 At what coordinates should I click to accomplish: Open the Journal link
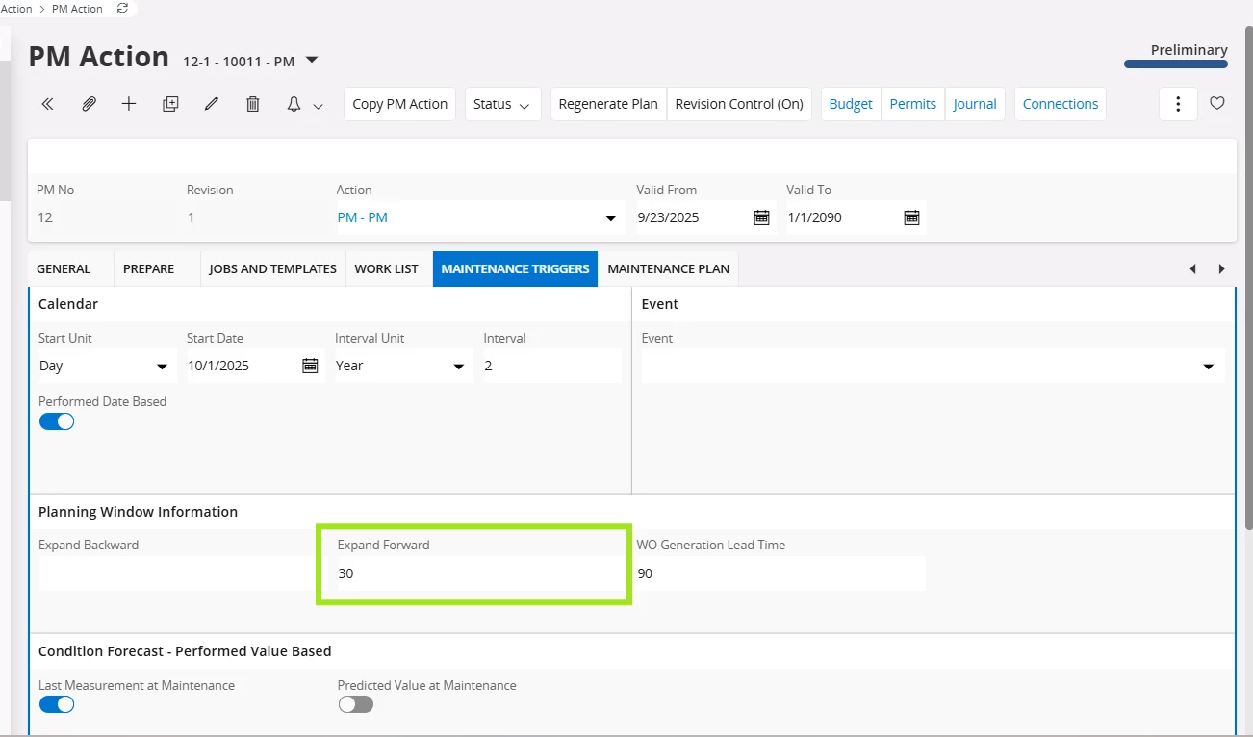coord(975,104)
